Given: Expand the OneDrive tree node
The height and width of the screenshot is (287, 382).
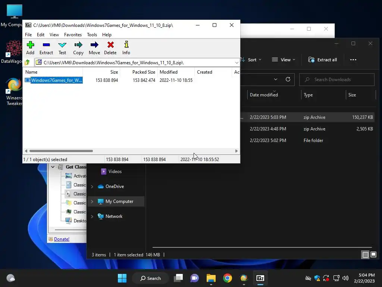Looking at the screenshot, I should (x=92, y=186).
